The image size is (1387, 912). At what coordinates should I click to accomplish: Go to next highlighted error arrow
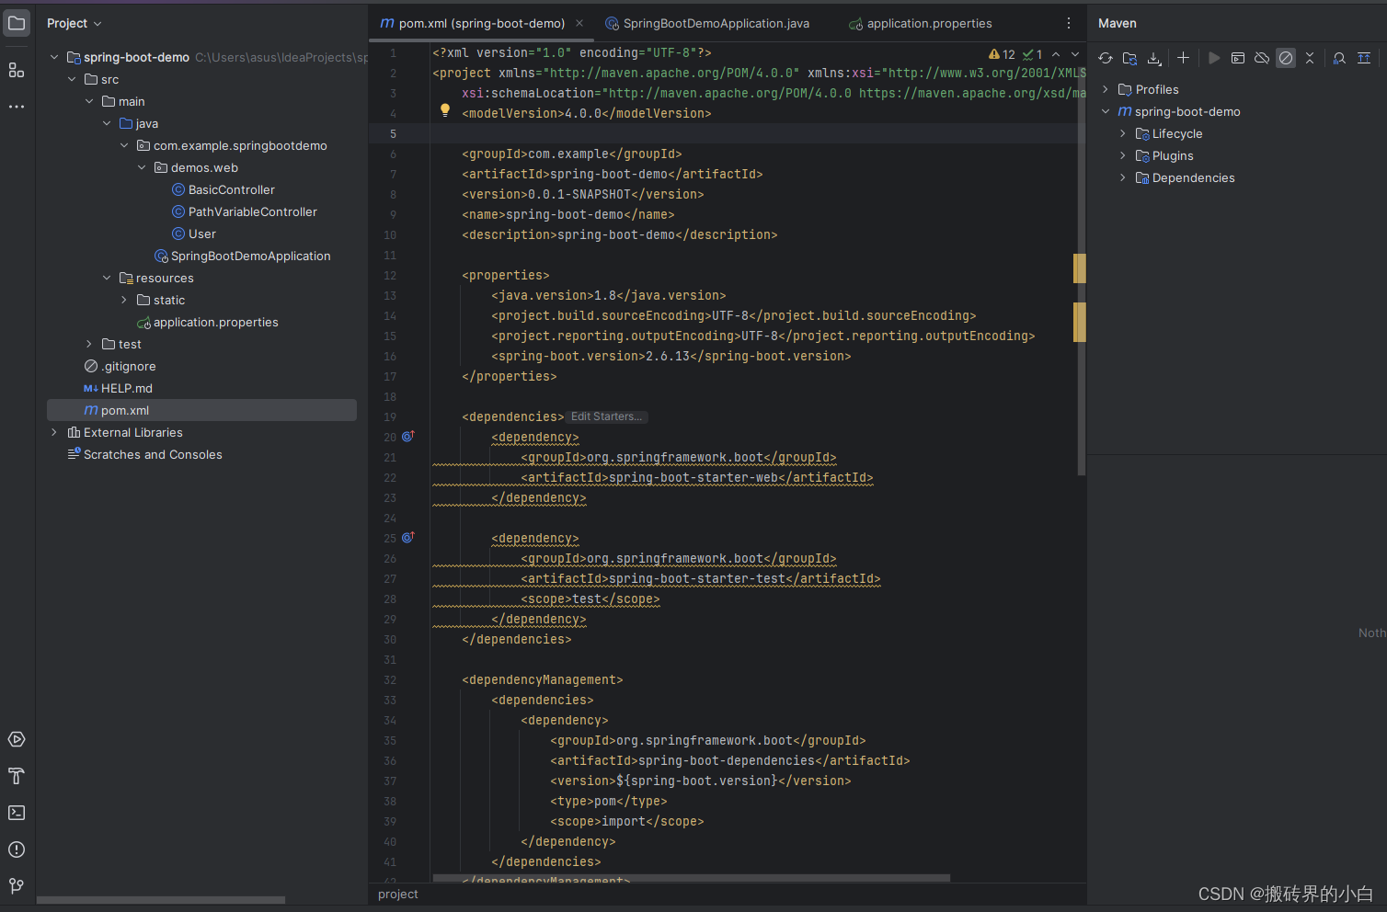click(x=1075, y=54)
